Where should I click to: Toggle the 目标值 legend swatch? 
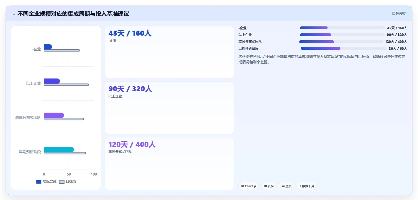pos(62,182)
